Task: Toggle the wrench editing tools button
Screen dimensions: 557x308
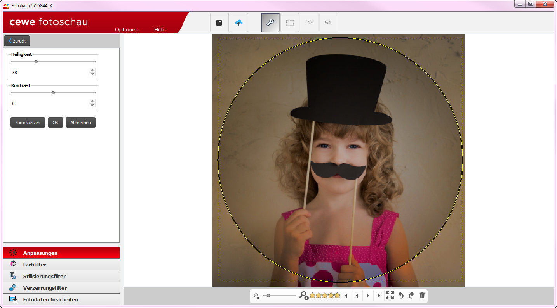Action: [x=270, y=23]
